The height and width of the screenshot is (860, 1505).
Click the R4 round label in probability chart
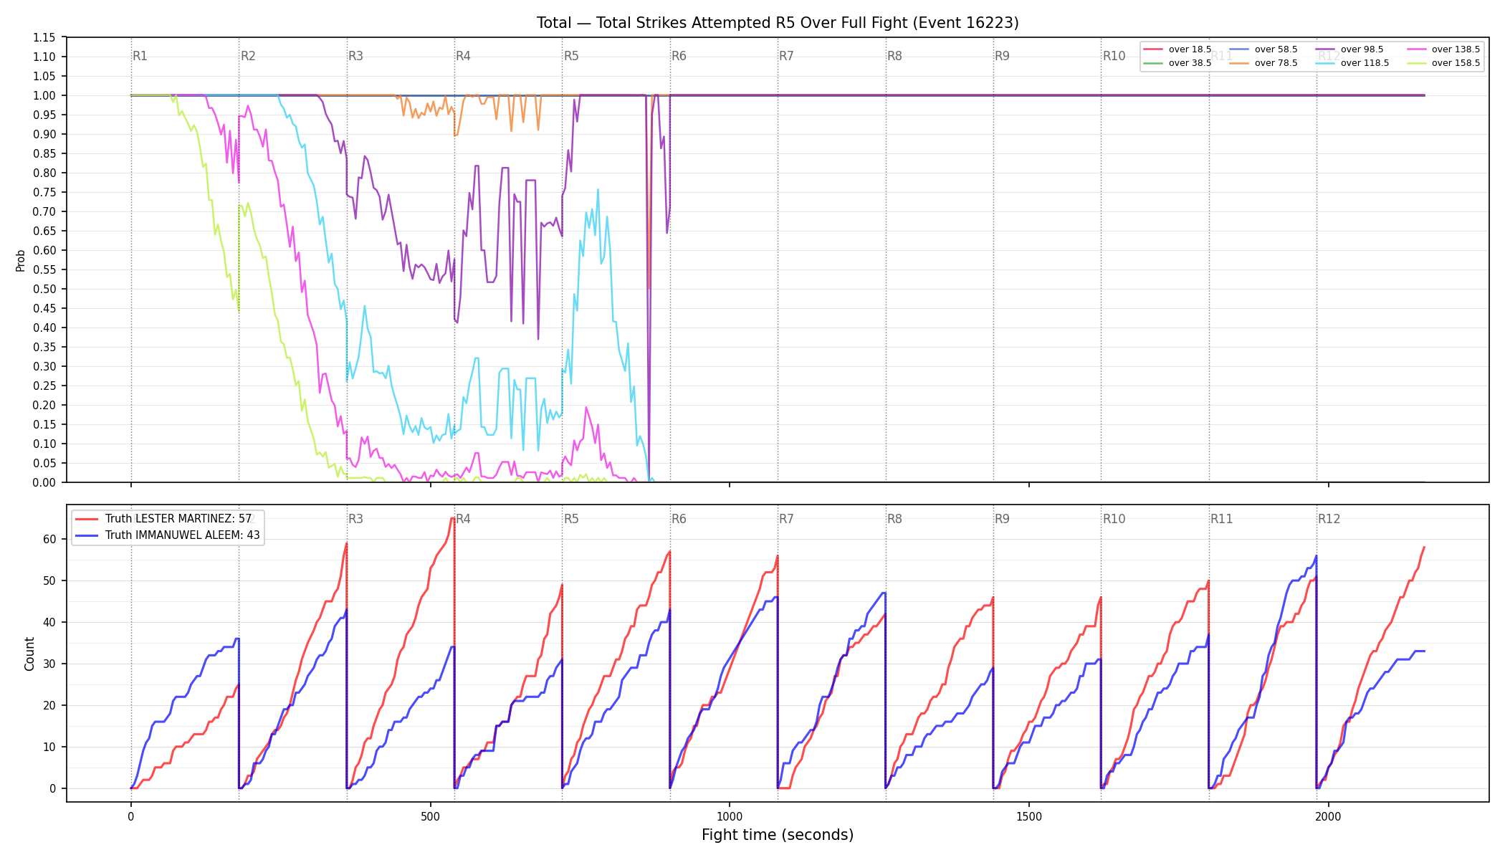point(464,56)
